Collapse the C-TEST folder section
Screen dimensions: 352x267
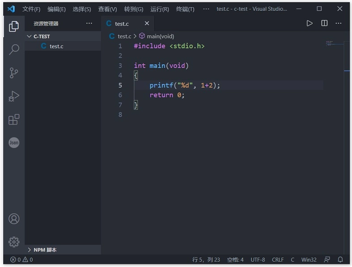[x=63, y=36]
